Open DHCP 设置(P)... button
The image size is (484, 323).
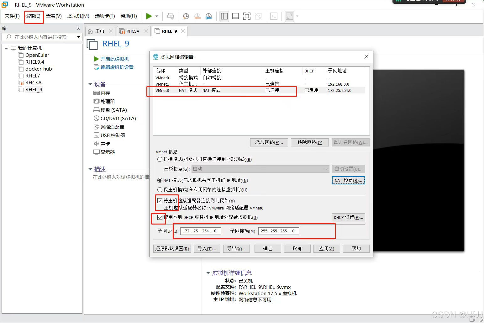point(348,217)
